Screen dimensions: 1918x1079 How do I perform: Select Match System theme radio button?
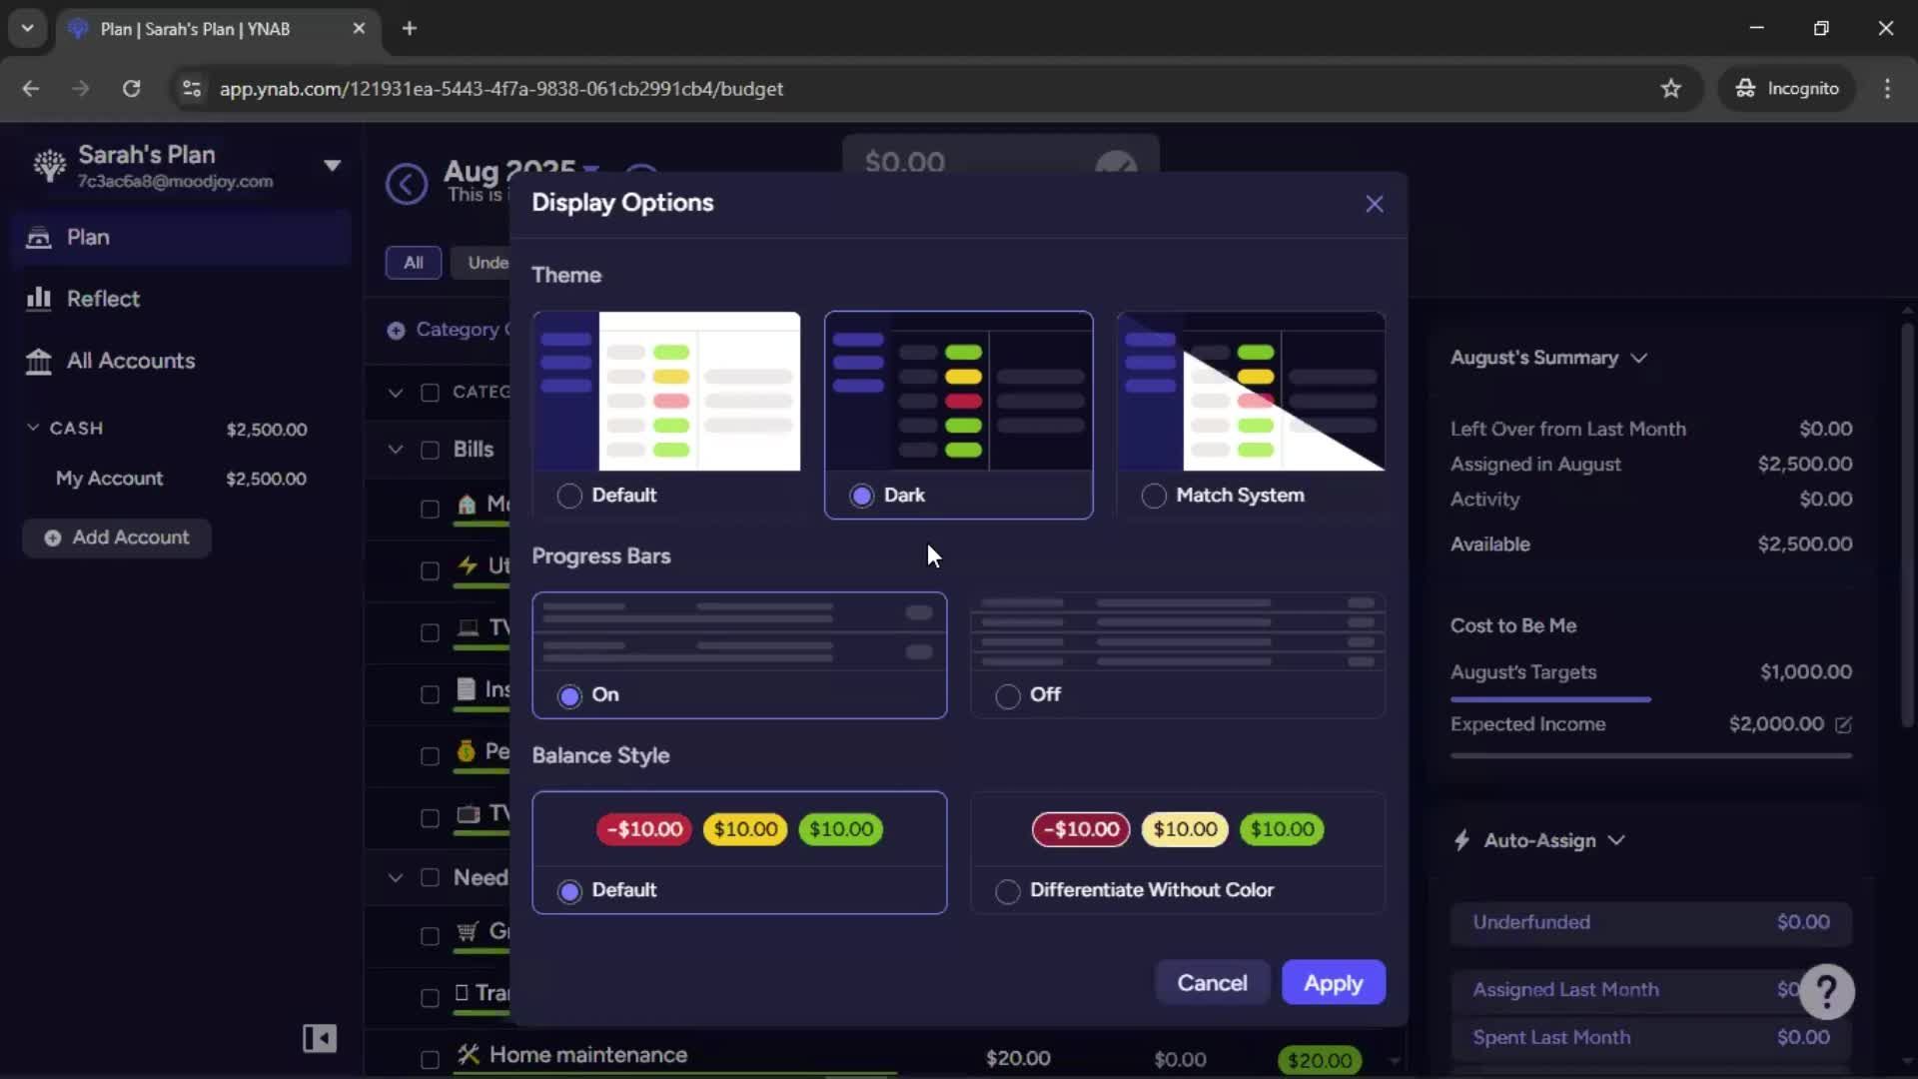pyautogui.click(x=1154, y=496)
